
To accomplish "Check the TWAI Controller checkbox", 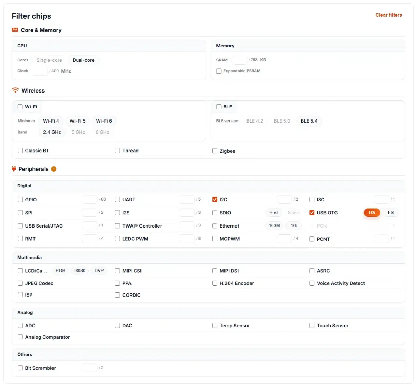I will [x=118, y=226].
